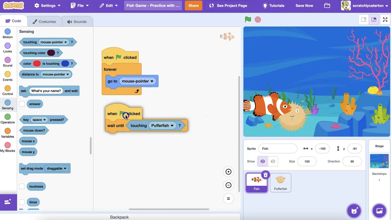The height and width of the screenshot is (220, 391).
Task: Open the mouse-pointer dropdown in go to block
Action: click(x=152, y=81)
